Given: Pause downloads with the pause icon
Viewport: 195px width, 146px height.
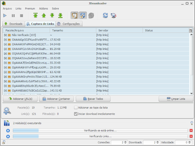Looking at the screenshot, I should tap(13, 16).
